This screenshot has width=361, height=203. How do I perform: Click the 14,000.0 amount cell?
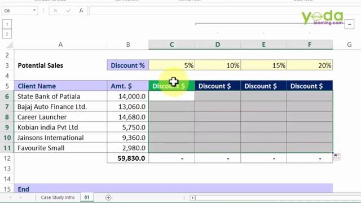pos(128,96)
